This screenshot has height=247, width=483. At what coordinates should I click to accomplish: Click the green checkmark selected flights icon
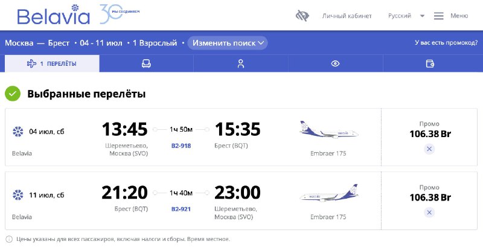(13, 94)
